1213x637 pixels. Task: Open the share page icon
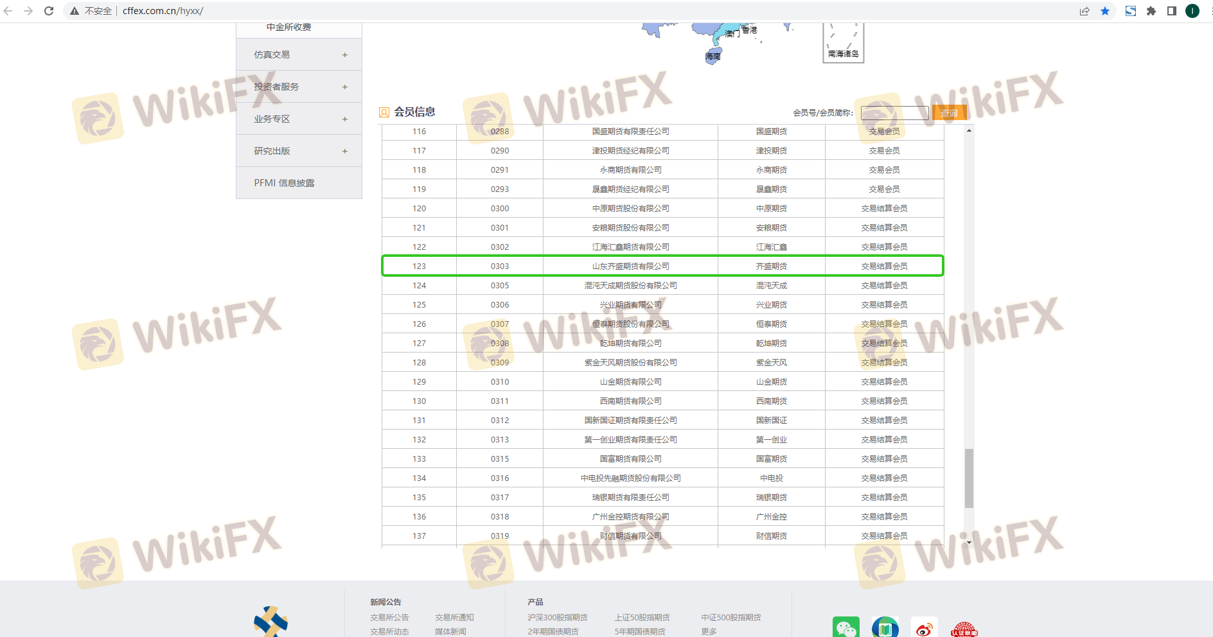[1085, 11]
